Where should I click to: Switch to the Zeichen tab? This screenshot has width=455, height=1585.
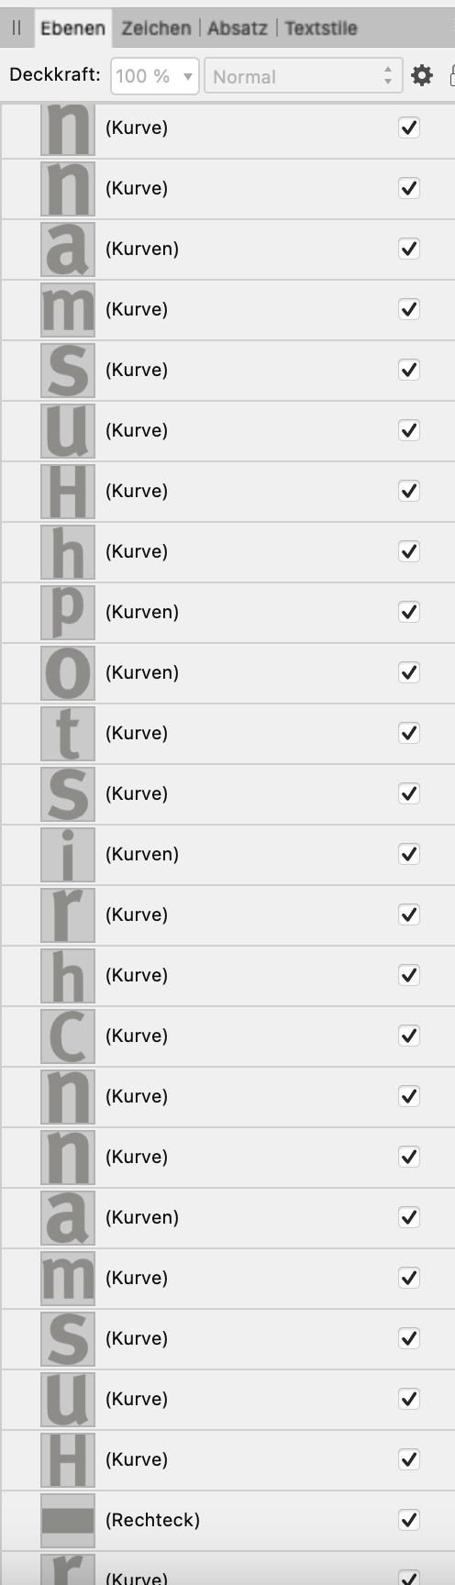pyautogui.click(x=156, y=28)
